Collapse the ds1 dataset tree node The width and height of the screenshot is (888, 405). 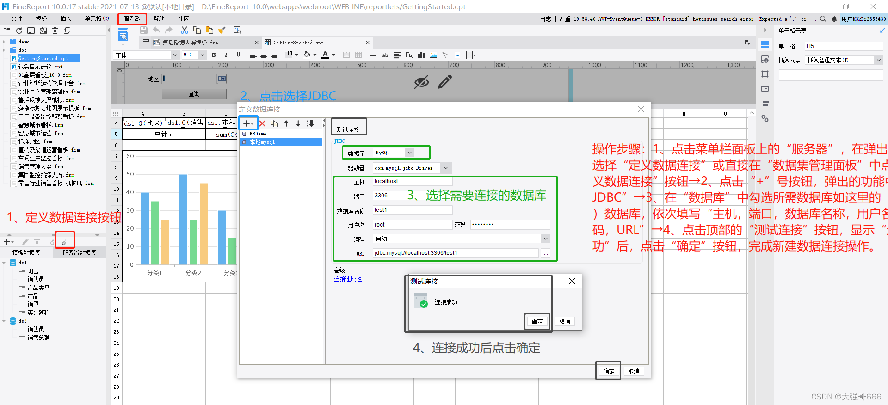(x=4, y=263)
